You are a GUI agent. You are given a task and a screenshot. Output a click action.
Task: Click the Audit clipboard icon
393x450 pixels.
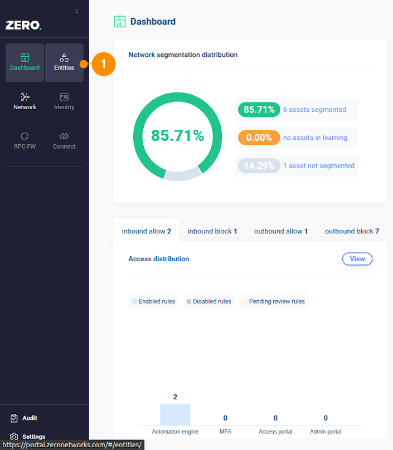[14, 418]
